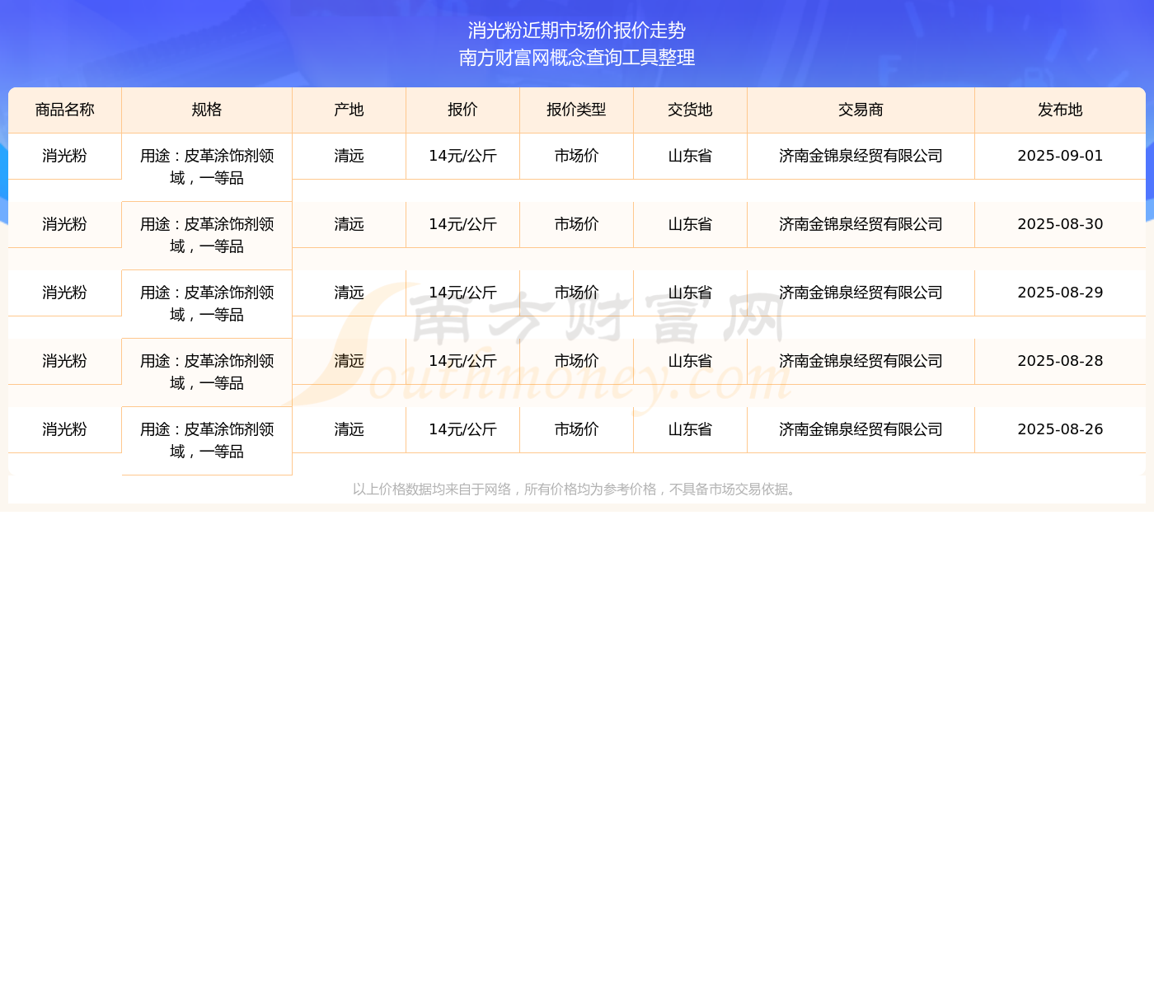Click the 规格 cell in the 2025-09-01 row
1154x993 pixels.
[207, 167]
